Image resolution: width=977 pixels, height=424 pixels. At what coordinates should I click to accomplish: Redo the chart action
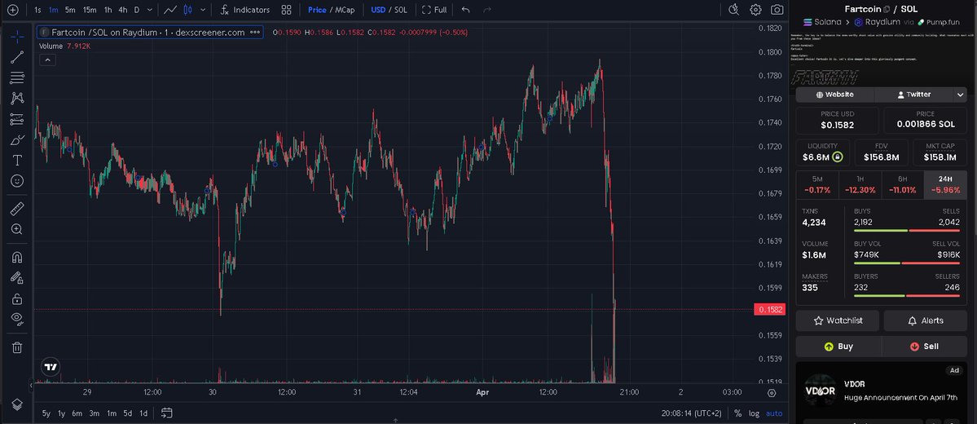[487, 10]
